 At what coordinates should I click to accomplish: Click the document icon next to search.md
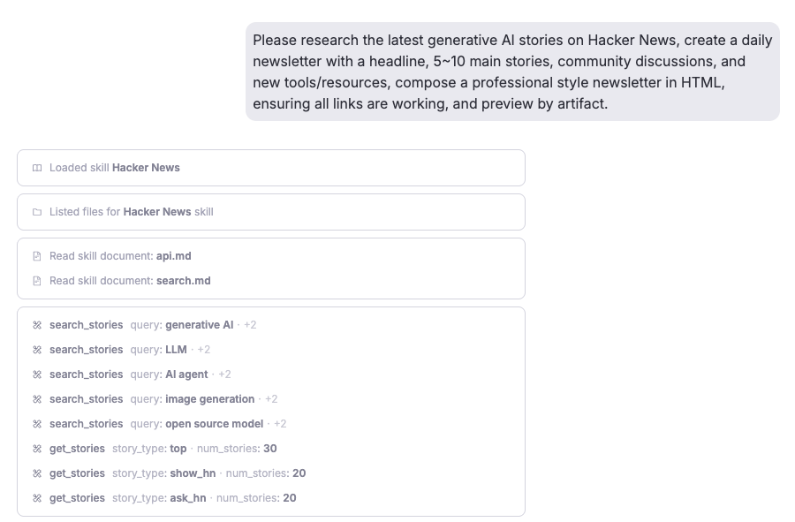point(37,281)
